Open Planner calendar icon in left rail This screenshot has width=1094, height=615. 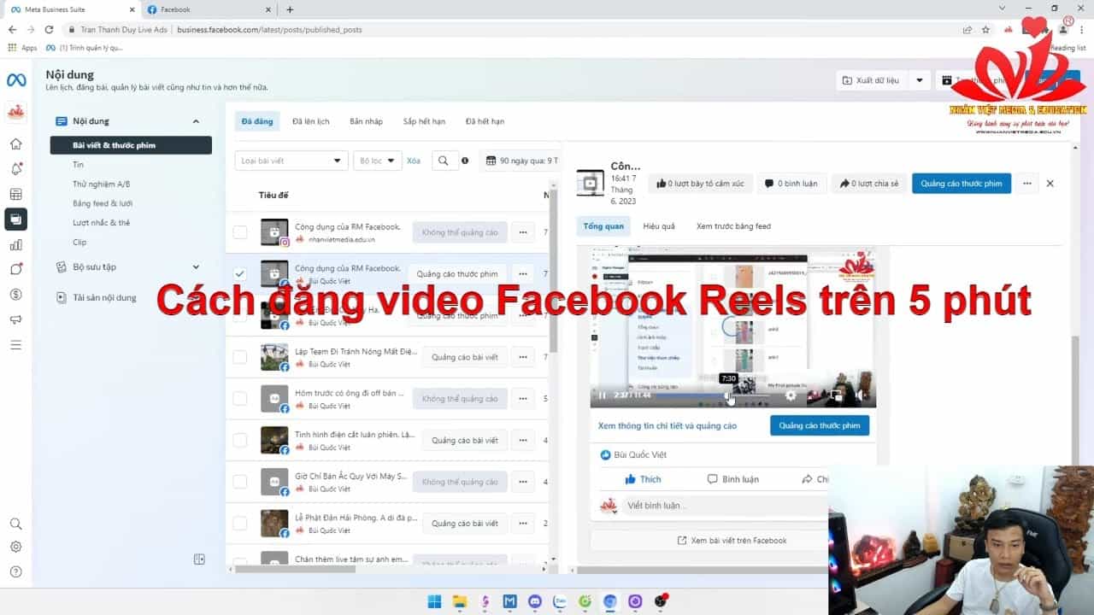coord(15,194)
